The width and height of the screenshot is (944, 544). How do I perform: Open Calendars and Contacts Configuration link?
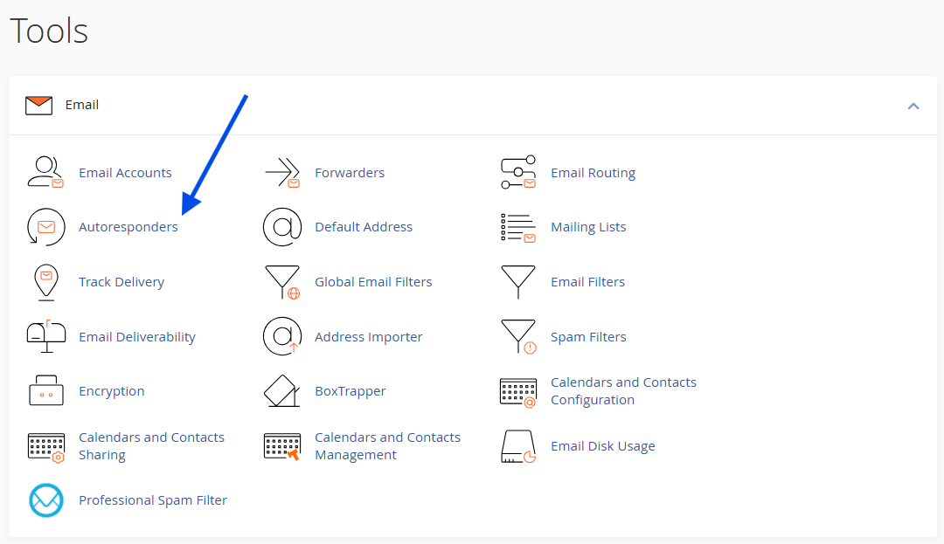(622, 391)
